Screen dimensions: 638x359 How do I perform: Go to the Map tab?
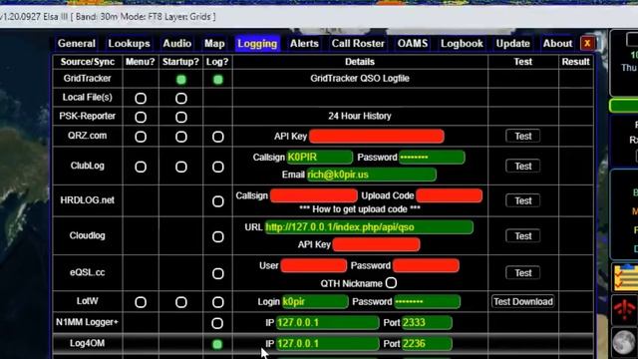click(x=214, y=44)
